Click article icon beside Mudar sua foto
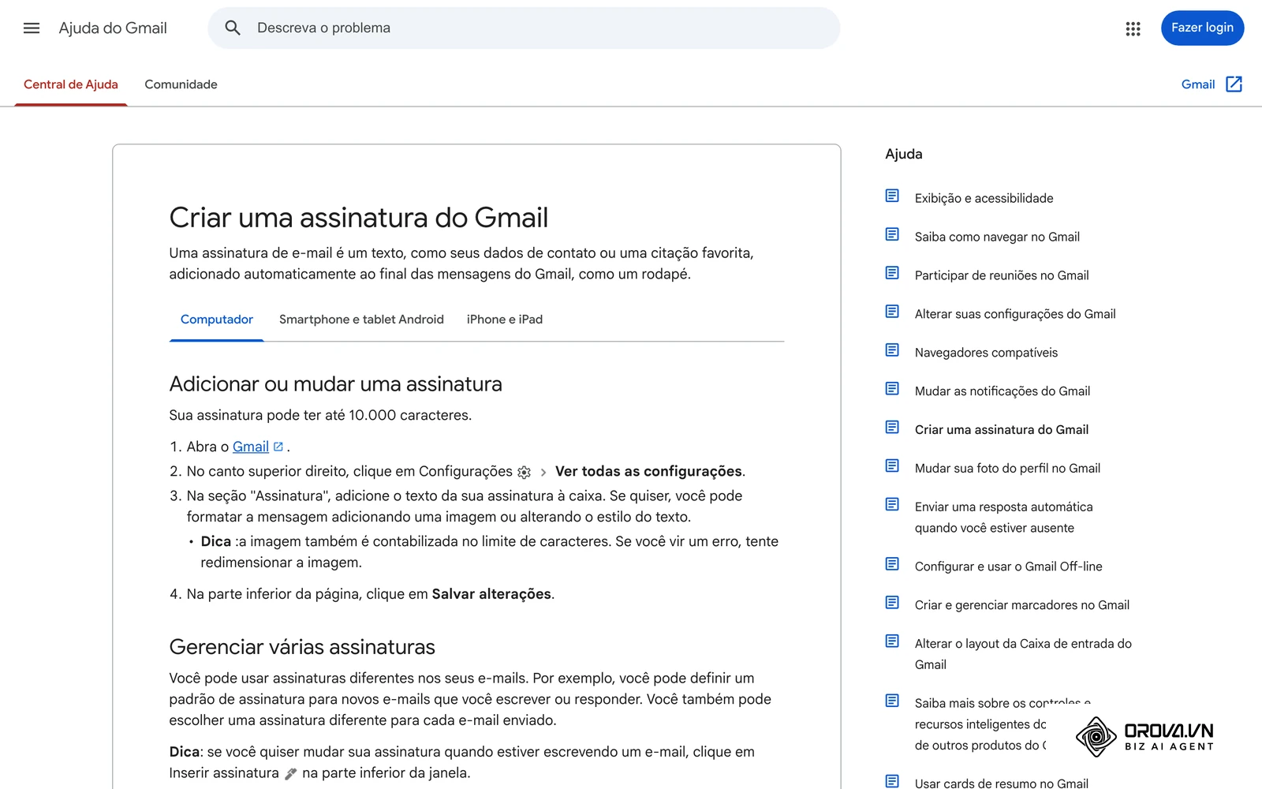The width and height of the screenshot is (1262, 789). click(x=892, y=466)
